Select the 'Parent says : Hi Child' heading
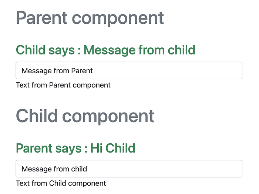259x194 pixels. [x=75, y=148]
